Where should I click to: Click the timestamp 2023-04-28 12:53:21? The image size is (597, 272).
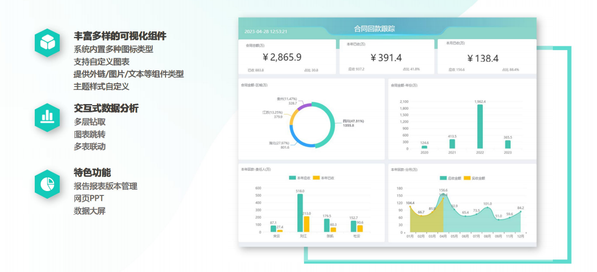tap(266, 31)
